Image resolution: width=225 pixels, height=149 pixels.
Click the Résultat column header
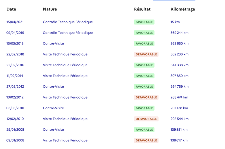142,9
